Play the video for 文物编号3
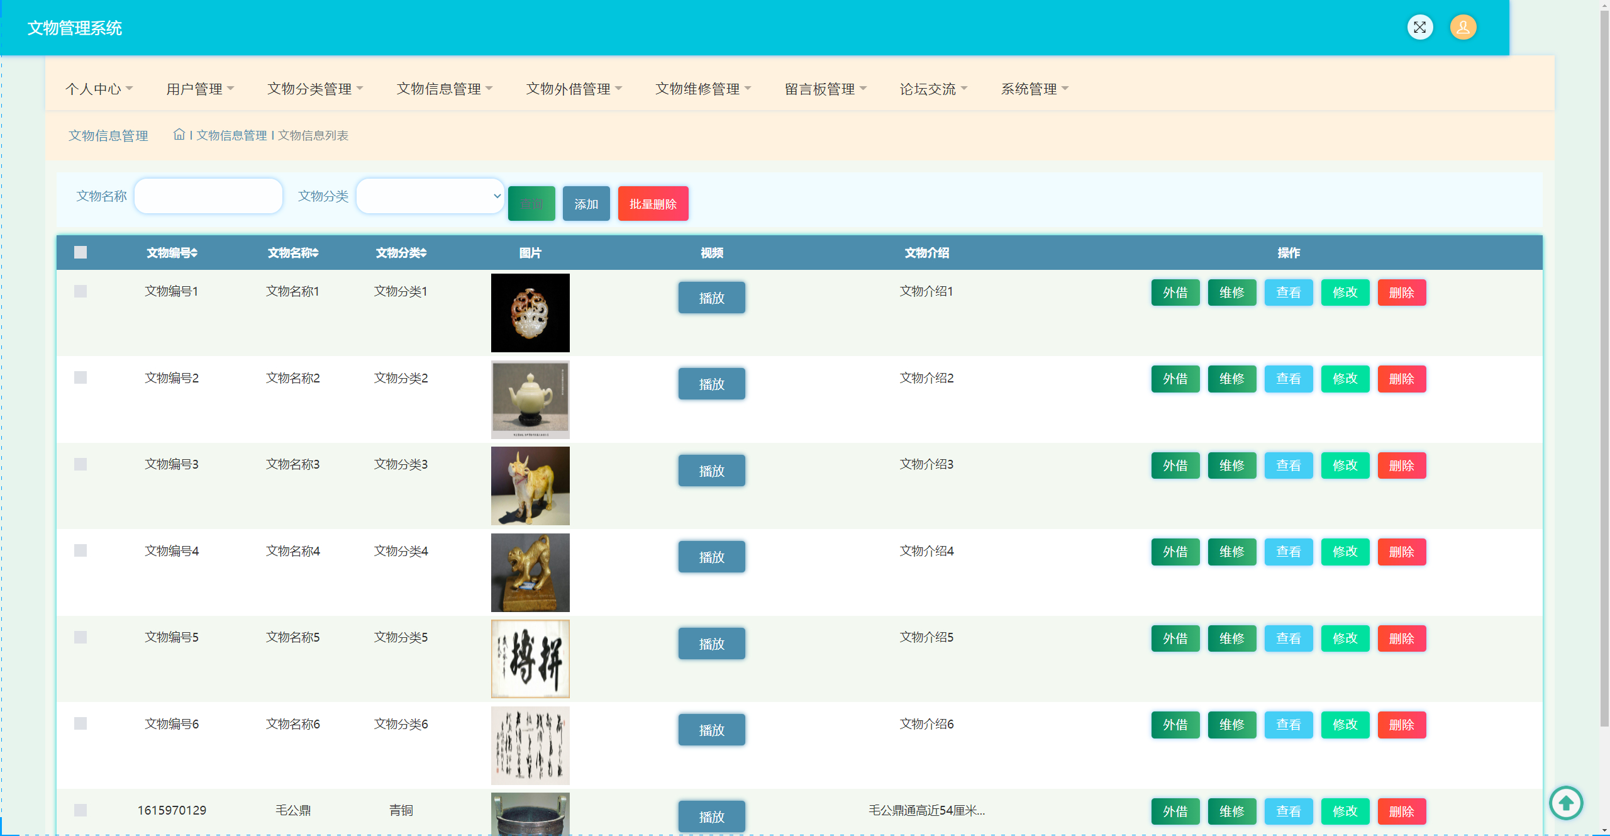The image size is (1610, 836). [x=711, y=471]
